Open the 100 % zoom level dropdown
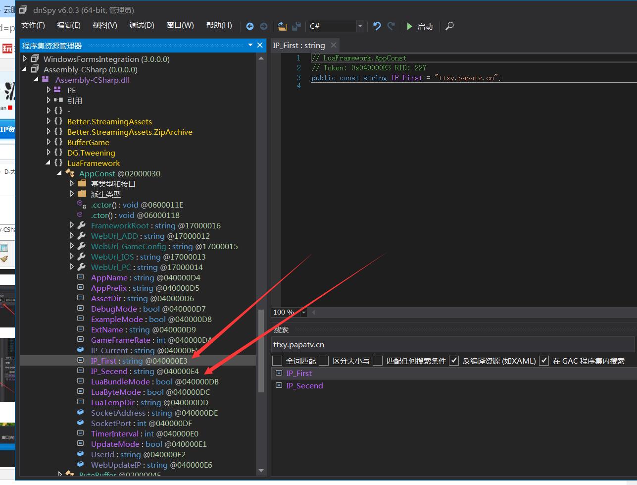 pos(304,312)
